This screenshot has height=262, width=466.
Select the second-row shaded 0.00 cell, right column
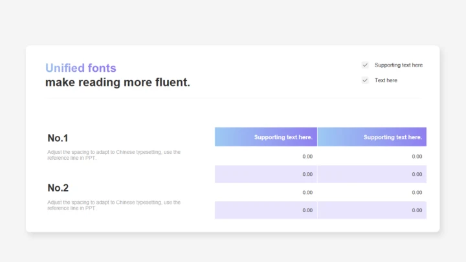pyautogui.click(x=372, y=174)
